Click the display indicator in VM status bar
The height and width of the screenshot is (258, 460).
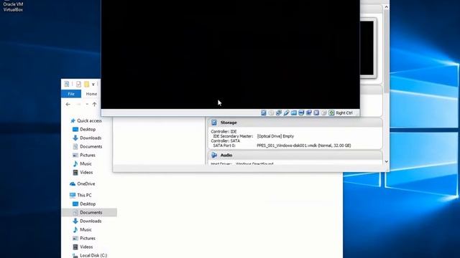(301, 113)
